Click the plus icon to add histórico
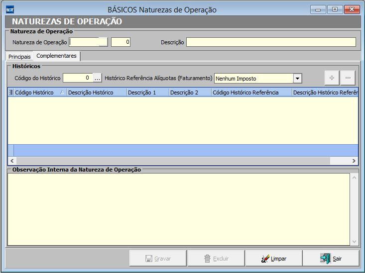 coord(332,78)
